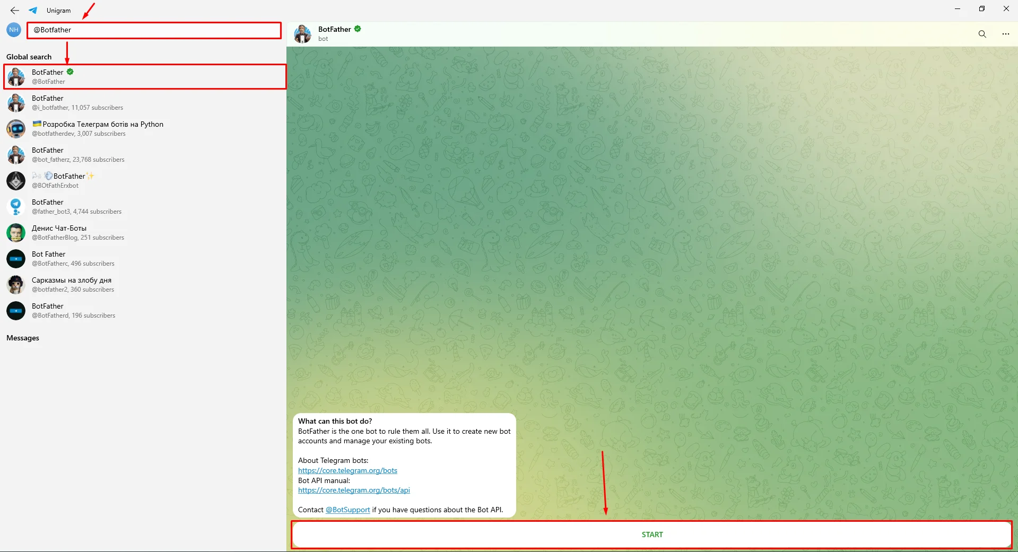Click the @Botfather search input field
This screenshot has height=552, width=1018.
point(154,30)
